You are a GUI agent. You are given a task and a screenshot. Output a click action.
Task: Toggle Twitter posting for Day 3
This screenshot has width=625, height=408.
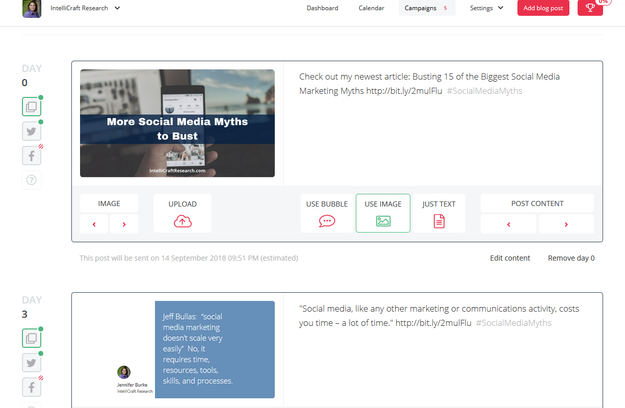tap(32, 363)
